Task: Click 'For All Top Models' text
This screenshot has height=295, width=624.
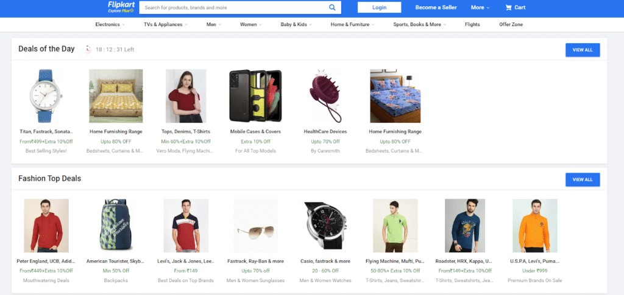Action: tap(255, 151)
